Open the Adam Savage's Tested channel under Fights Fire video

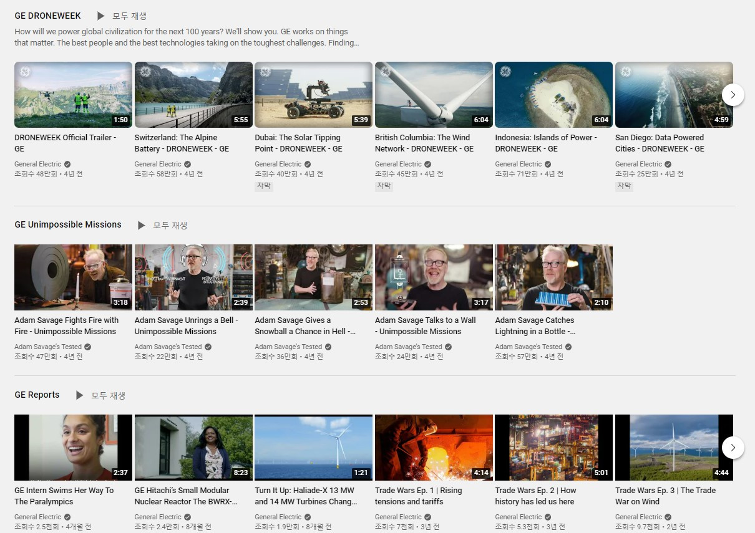[48, 347]
